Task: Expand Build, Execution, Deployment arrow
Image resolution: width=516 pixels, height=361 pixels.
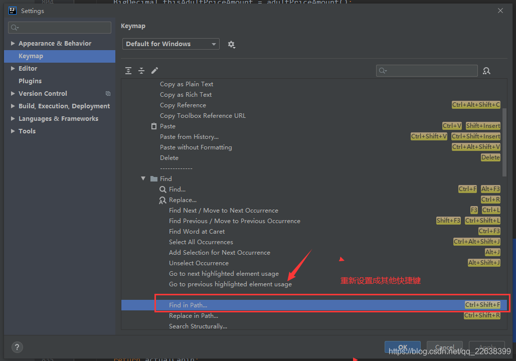Action: (x=13, y=106)
